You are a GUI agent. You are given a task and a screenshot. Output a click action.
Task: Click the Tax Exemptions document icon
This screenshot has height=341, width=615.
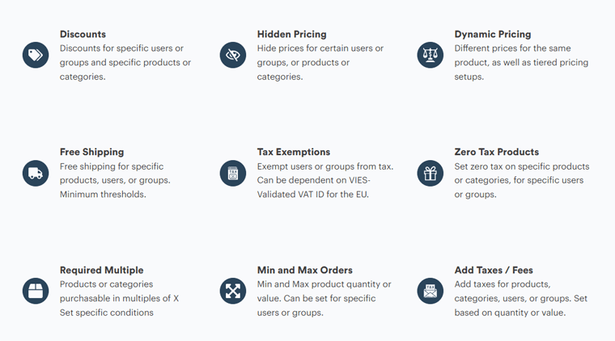[x=233, y=173]
